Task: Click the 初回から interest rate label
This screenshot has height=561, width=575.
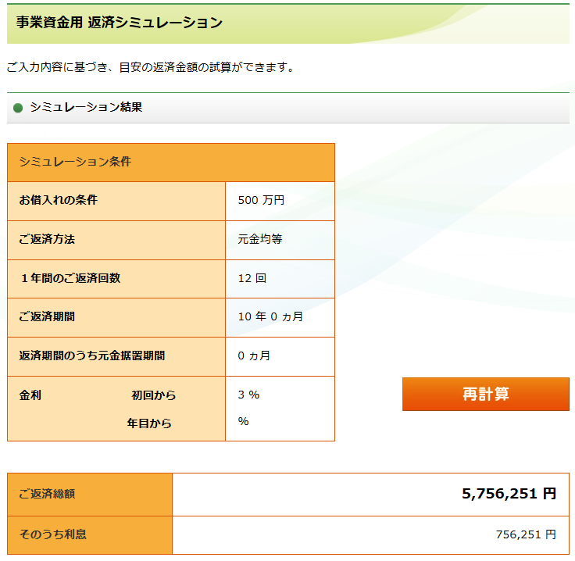Action: pyautogui.click(x=154, y=395)
